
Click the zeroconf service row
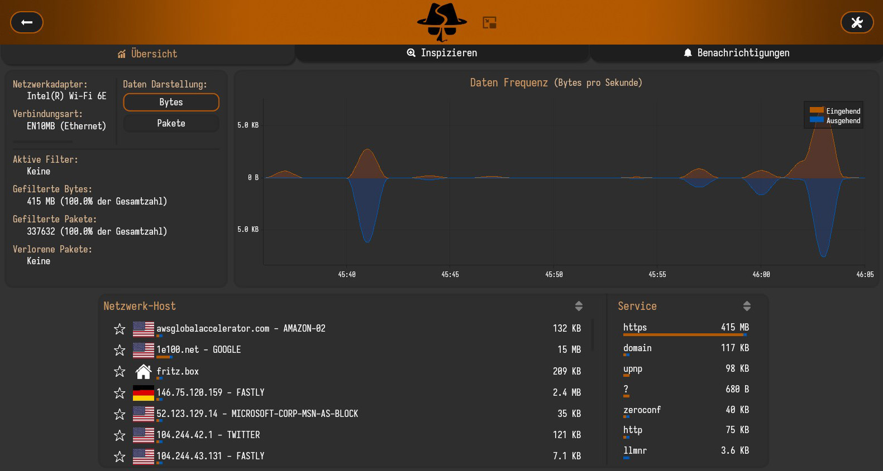point(686,411)
